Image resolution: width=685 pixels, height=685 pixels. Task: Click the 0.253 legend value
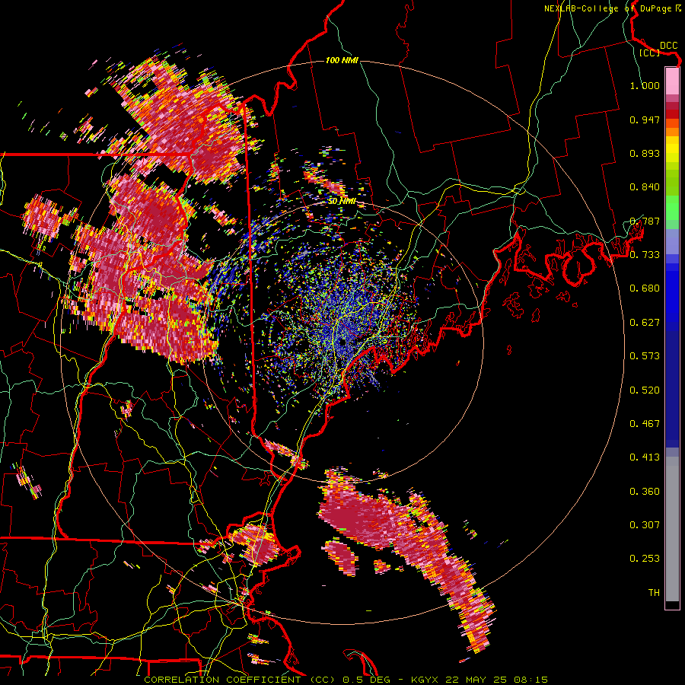click(645, 559)
